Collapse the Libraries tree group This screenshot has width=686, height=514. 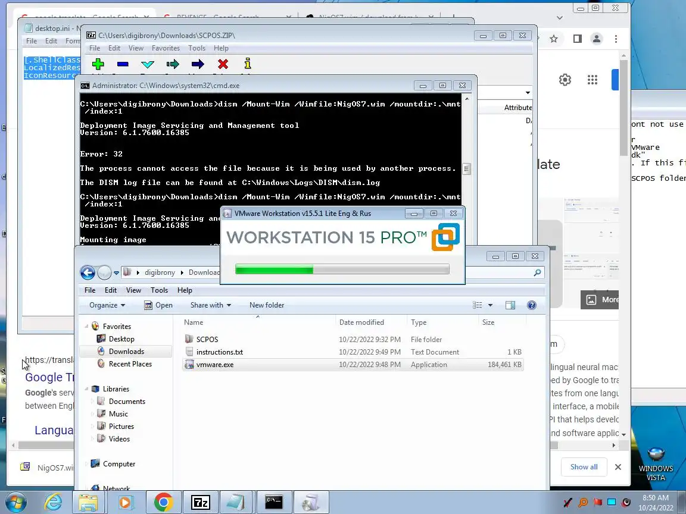point(86,388)
